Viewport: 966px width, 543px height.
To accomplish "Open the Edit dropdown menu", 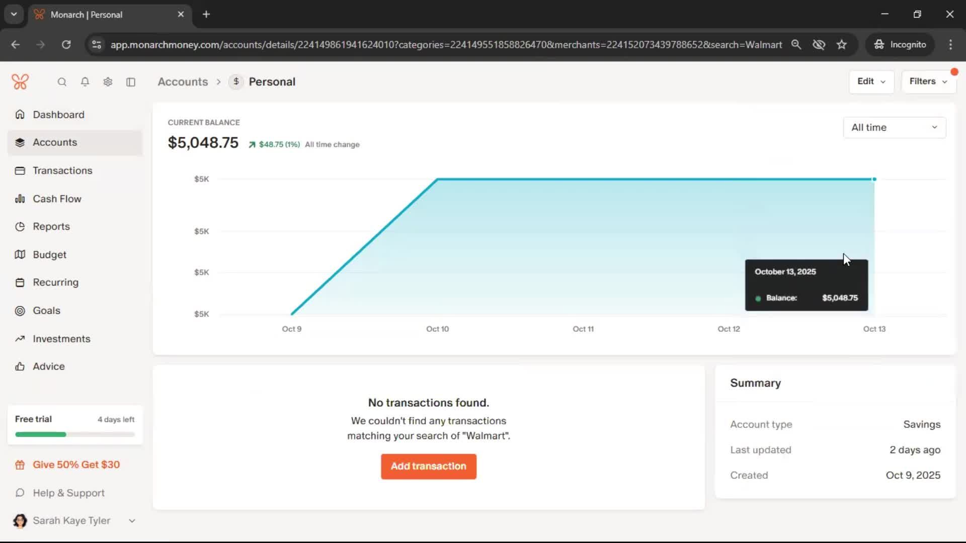I will pos(871,81).
